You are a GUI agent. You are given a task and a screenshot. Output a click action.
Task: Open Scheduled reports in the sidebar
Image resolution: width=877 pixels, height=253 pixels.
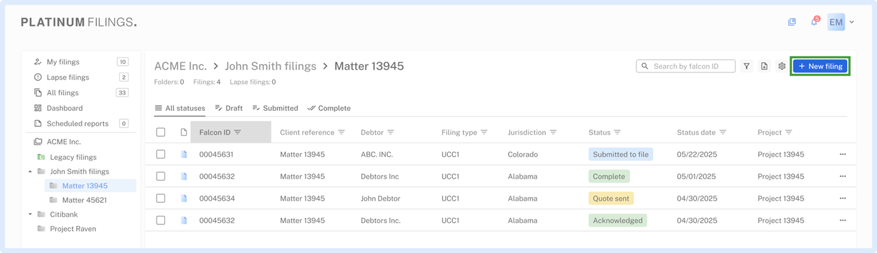pos(77,123)
